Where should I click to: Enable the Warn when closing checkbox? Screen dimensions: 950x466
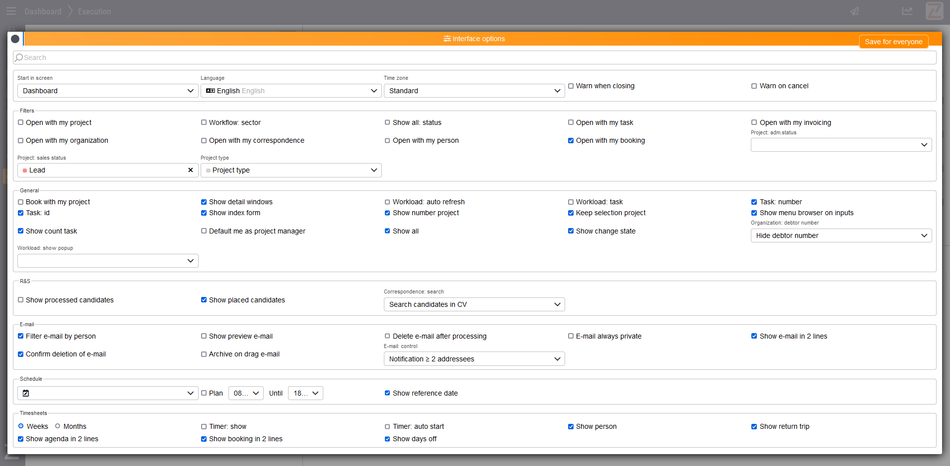click(x=571, y=86)
